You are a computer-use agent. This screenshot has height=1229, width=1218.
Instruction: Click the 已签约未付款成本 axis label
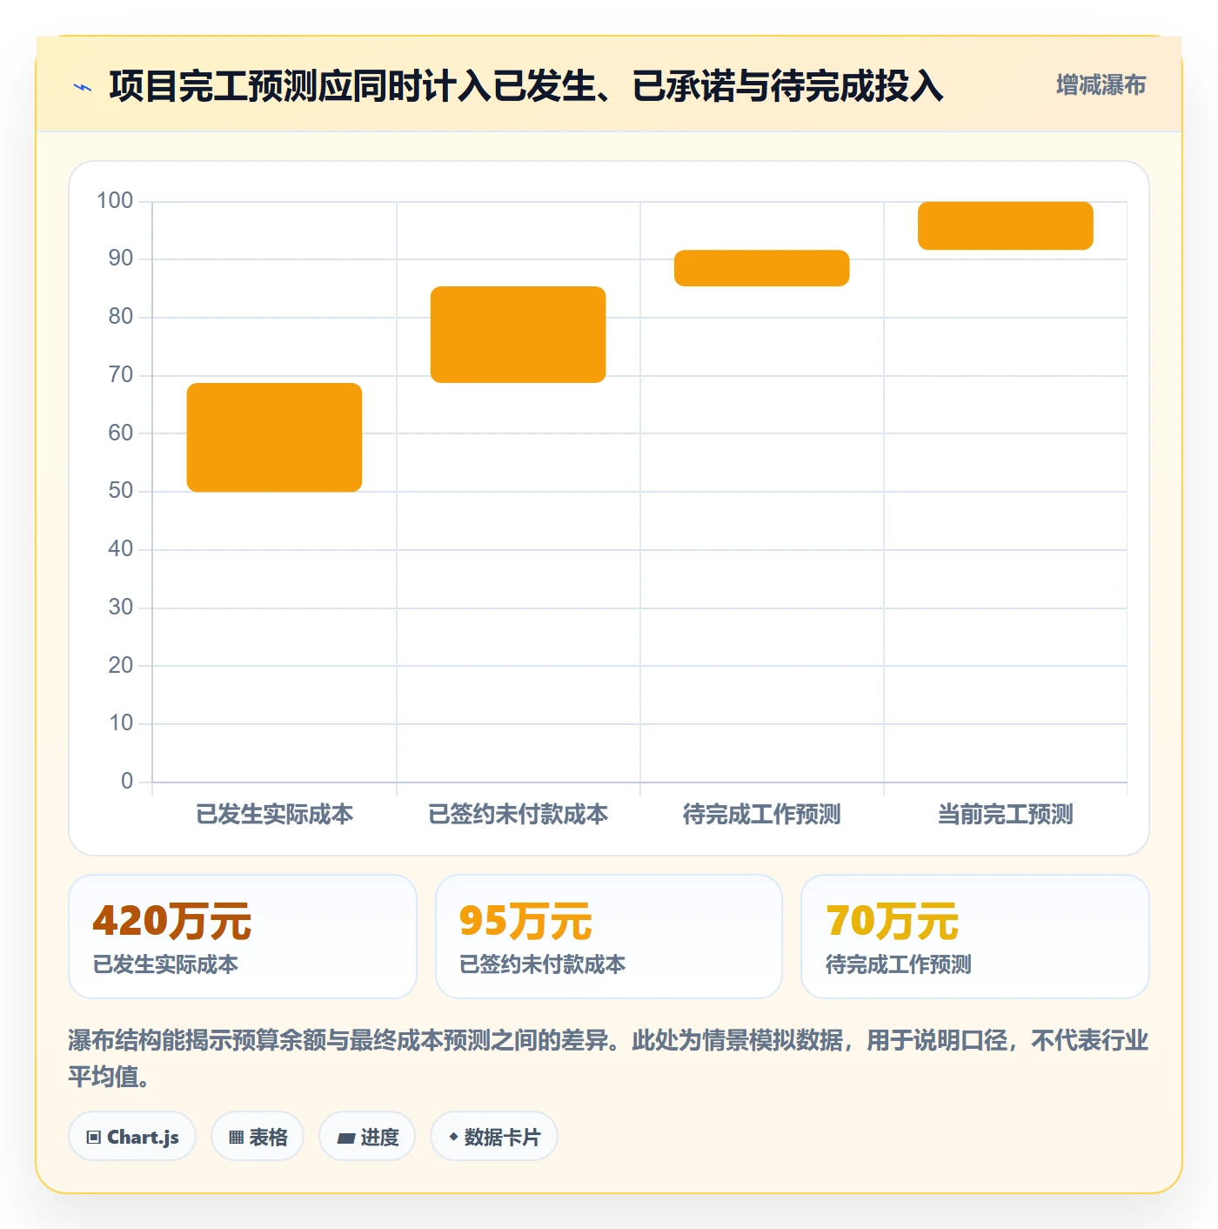coord(518,815)
